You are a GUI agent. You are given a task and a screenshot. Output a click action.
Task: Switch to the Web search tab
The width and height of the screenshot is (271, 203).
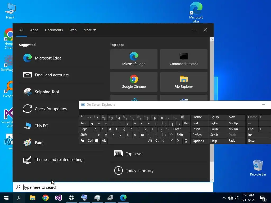pos(73,30)
